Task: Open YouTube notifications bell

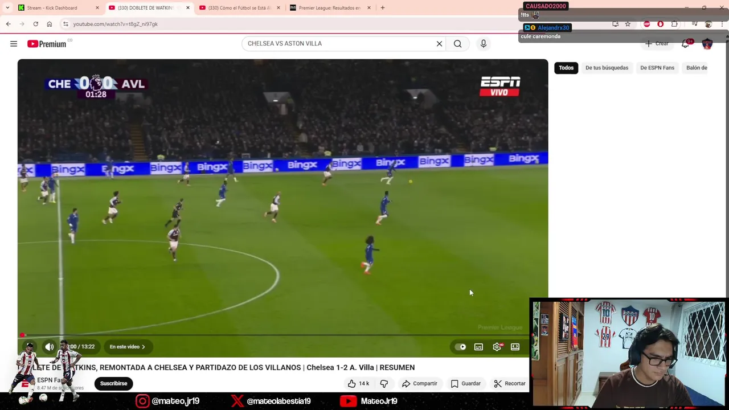Action: (686, 44)
